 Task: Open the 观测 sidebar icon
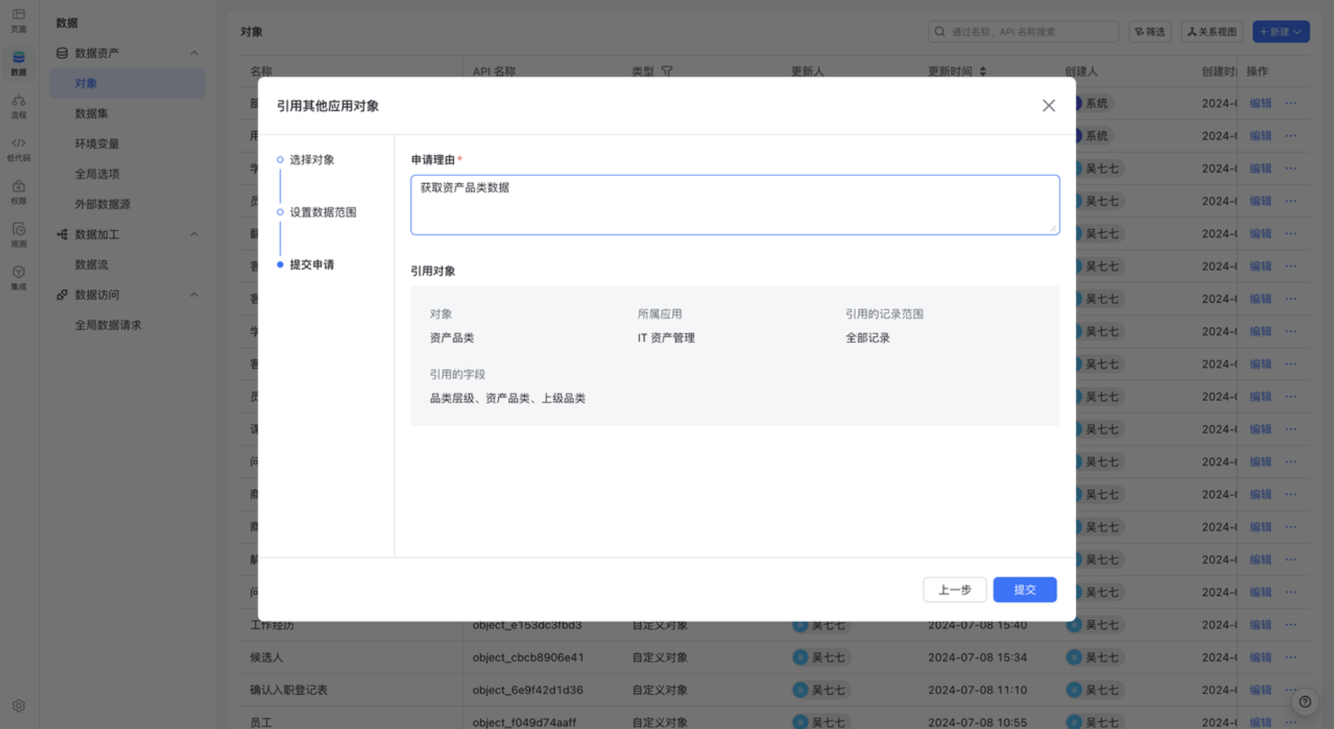(19, 234)
